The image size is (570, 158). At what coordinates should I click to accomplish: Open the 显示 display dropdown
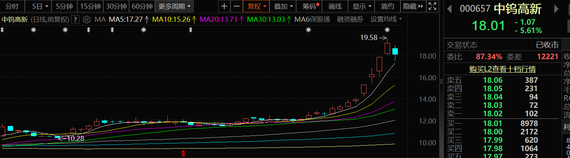click(362, 6)
